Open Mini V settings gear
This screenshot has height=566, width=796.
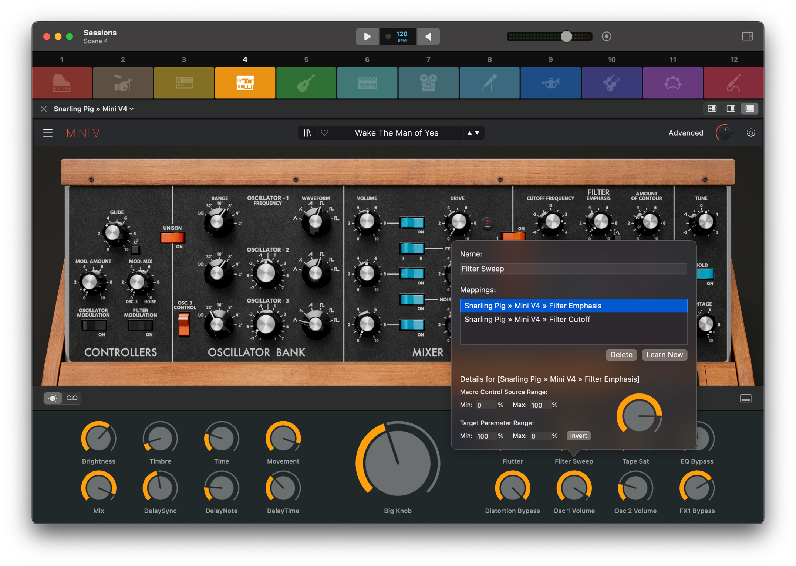(751, 133)
